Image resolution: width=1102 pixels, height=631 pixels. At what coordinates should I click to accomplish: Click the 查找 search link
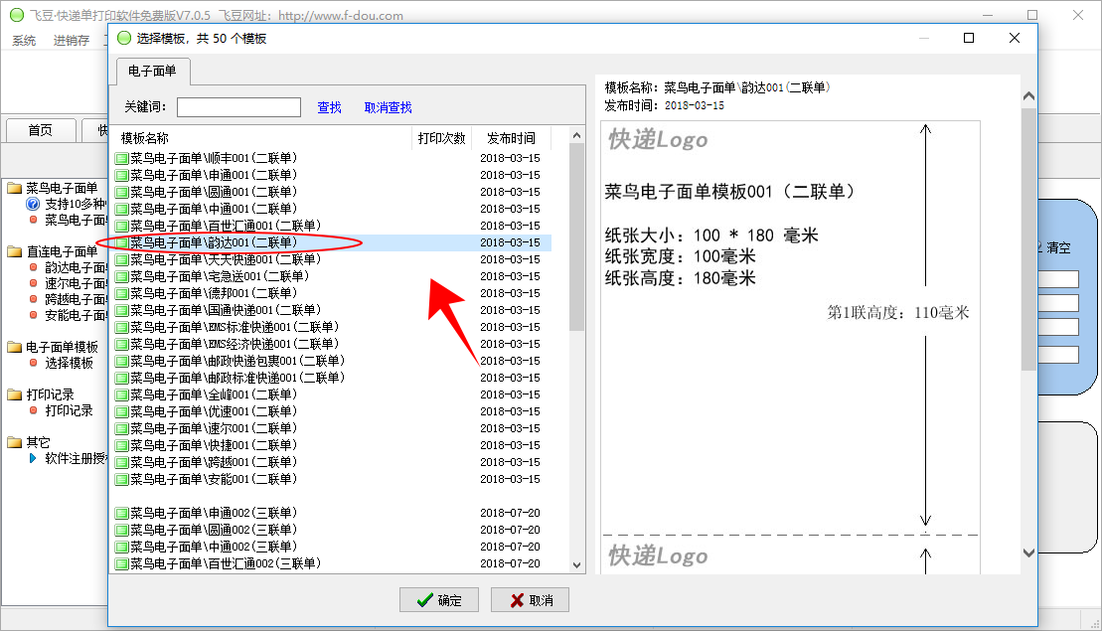coord(329,107)
